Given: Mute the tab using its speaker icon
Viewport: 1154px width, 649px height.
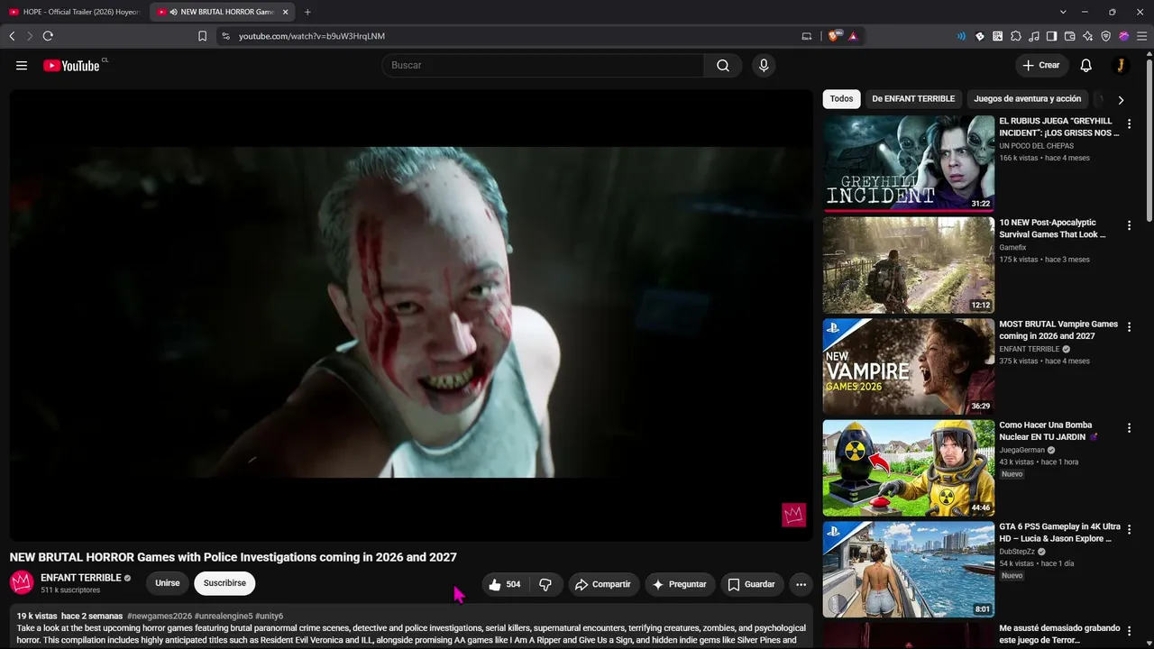Looking at the screenshot, I should click(x=173, y=12).
